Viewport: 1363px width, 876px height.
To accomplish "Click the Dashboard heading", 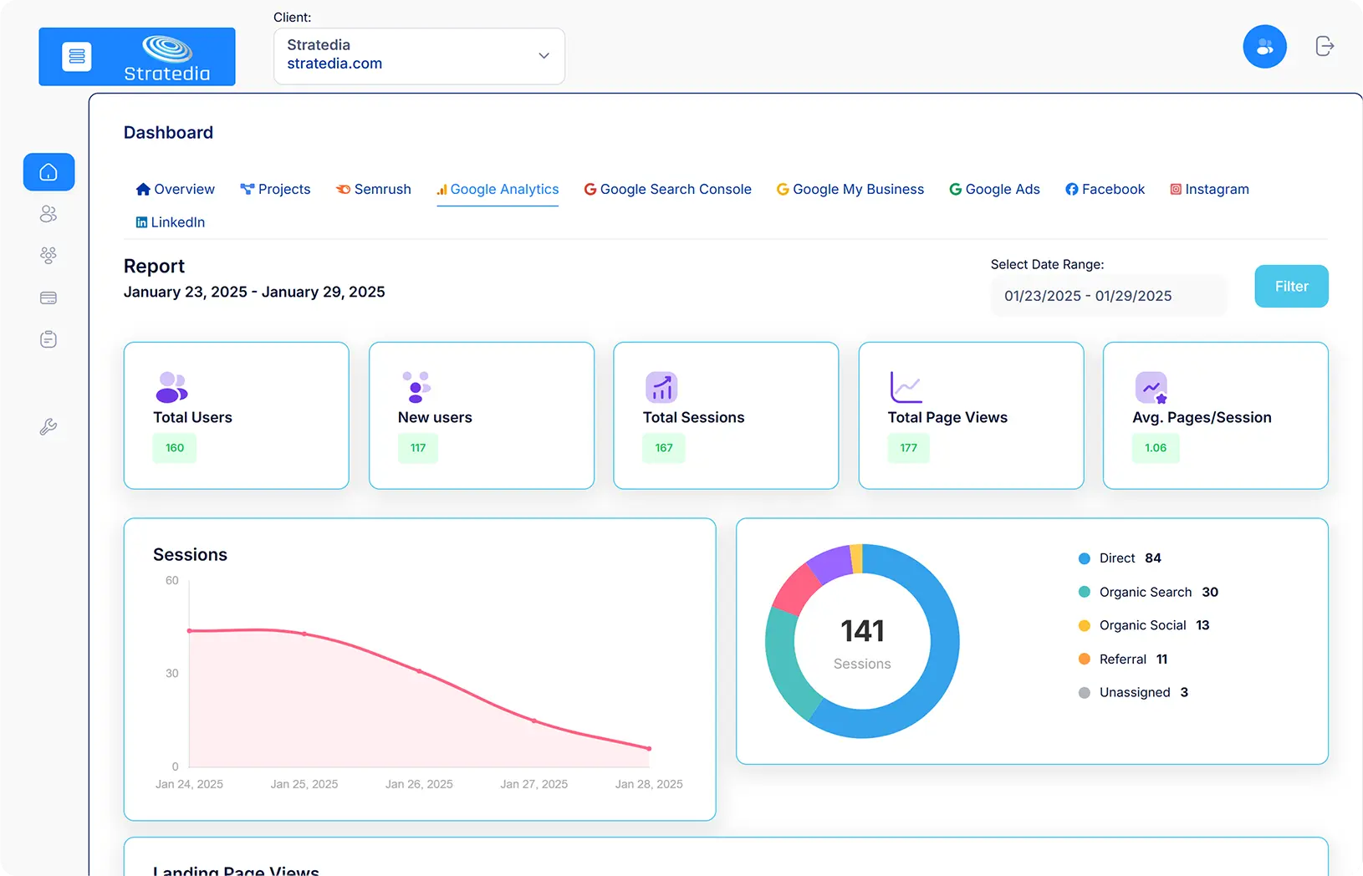I will [168, 133].
